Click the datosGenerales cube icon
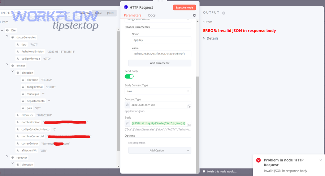This screenshot has width=325, height=176. [x=13, y=37]
